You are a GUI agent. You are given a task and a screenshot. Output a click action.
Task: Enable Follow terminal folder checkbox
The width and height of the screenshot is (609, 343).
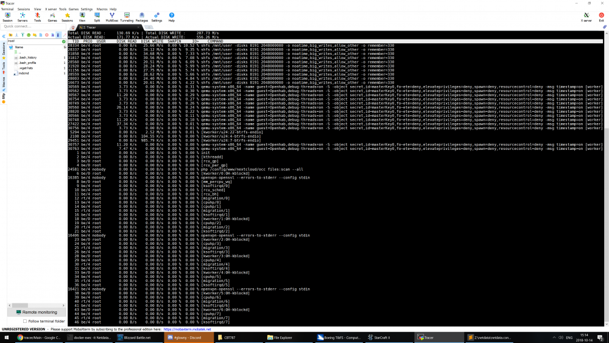25,321
